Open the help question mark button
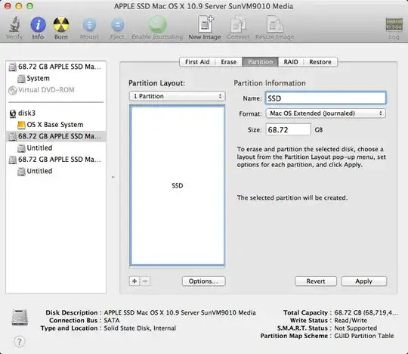Screen dimensions: 408x354 19,341
